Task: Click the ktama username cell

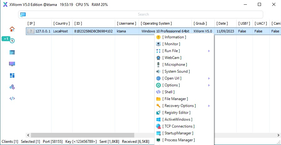Action: [x=121, y=31]
